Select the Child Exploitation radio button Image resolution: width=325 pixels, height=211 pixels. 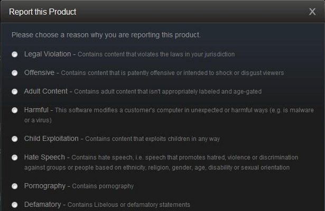pyautogui.click(x=15, y=139)
